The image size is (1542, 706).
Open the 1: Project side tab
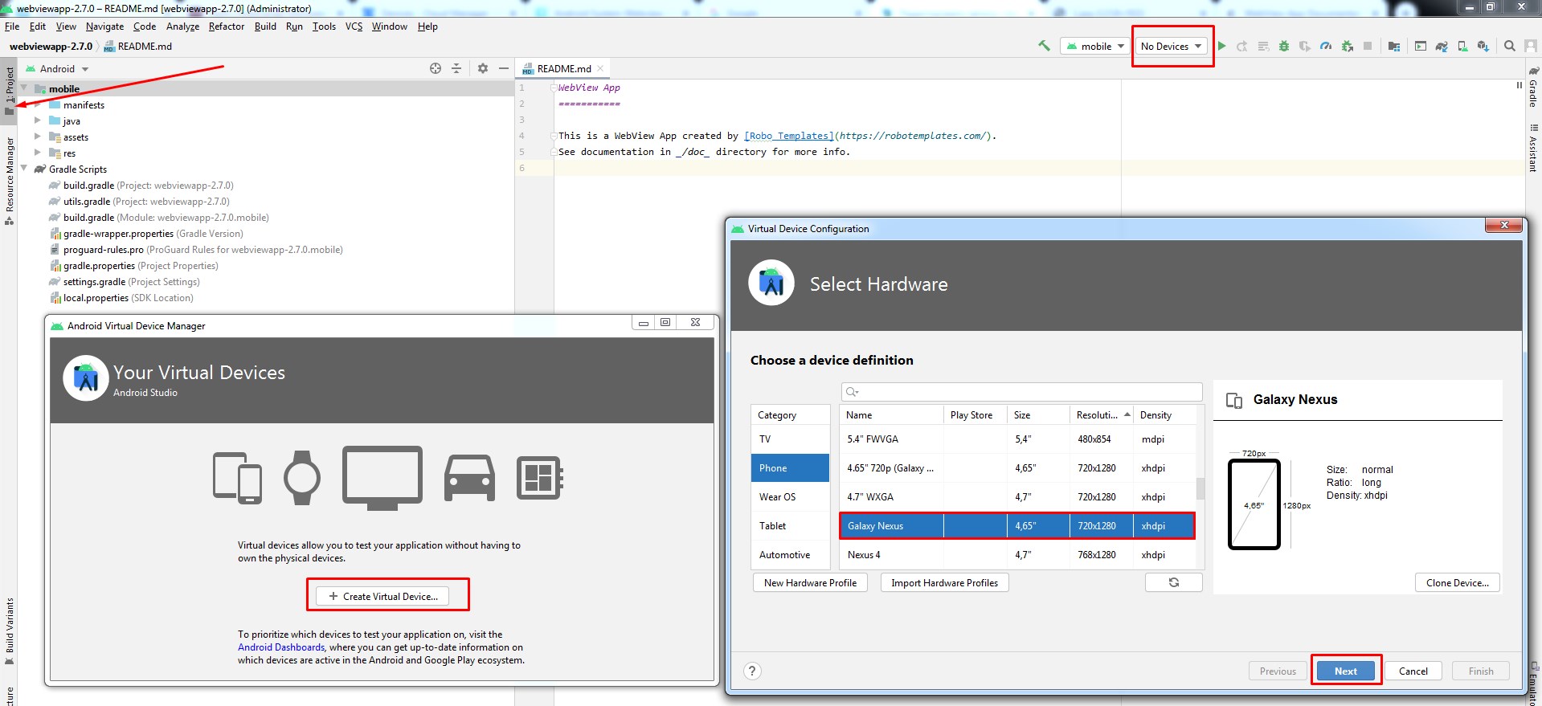point(9,90)
